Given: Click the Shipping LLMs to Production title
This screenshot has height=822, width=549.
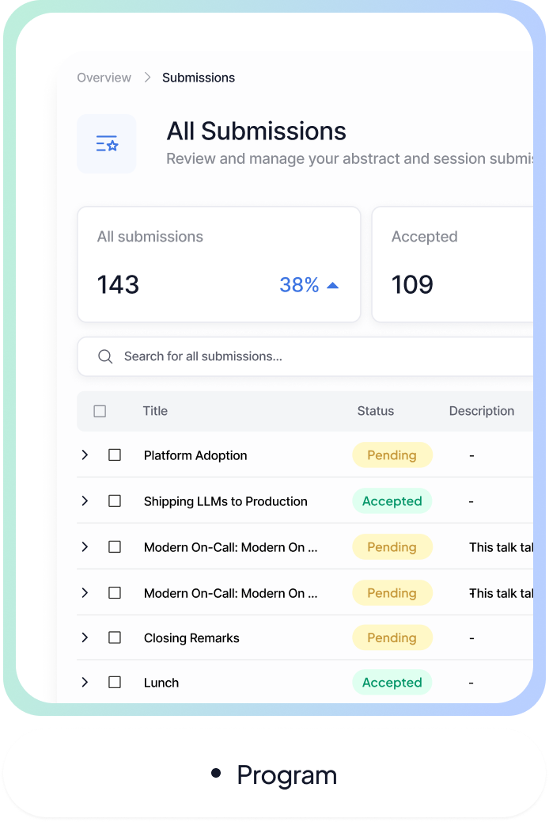Looking at the screenshot, I should point(225,502).
